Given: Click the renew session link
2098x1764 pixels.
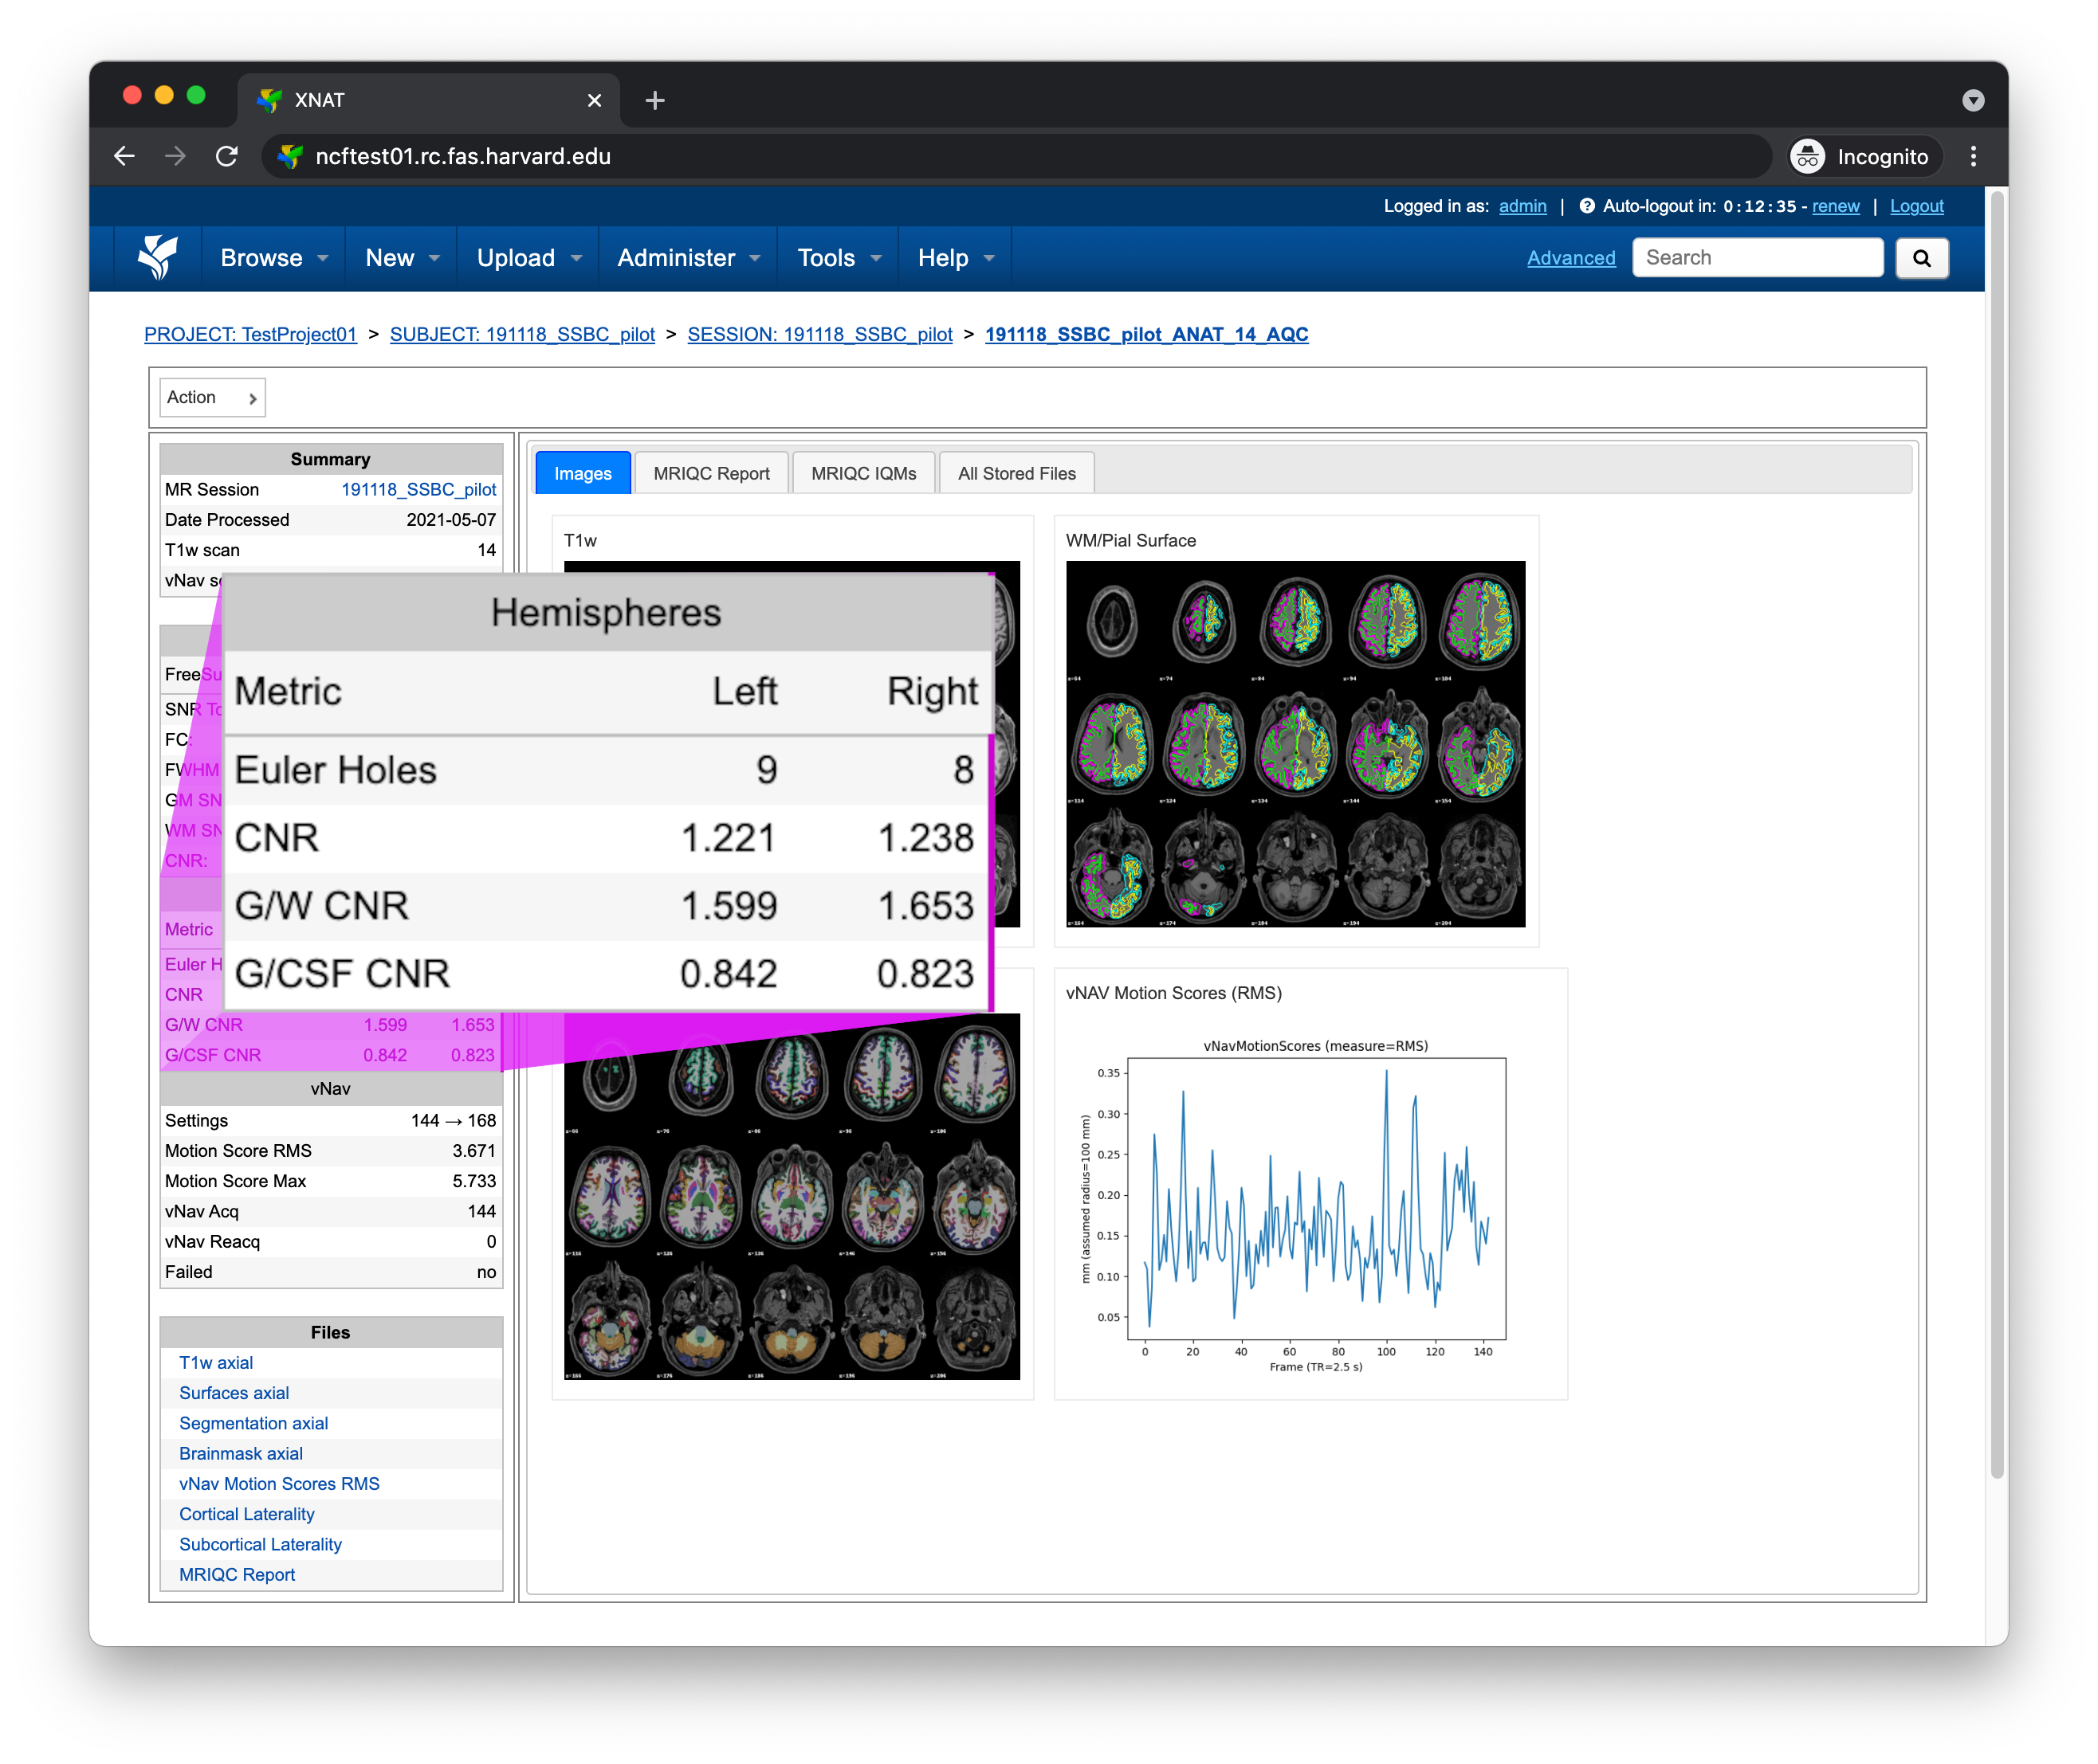Looking at the screenshot, I should pos(1835,206).
